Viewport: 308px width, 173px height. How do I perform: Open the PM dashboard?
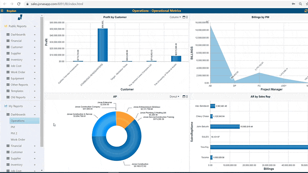[x=13, y=127]
